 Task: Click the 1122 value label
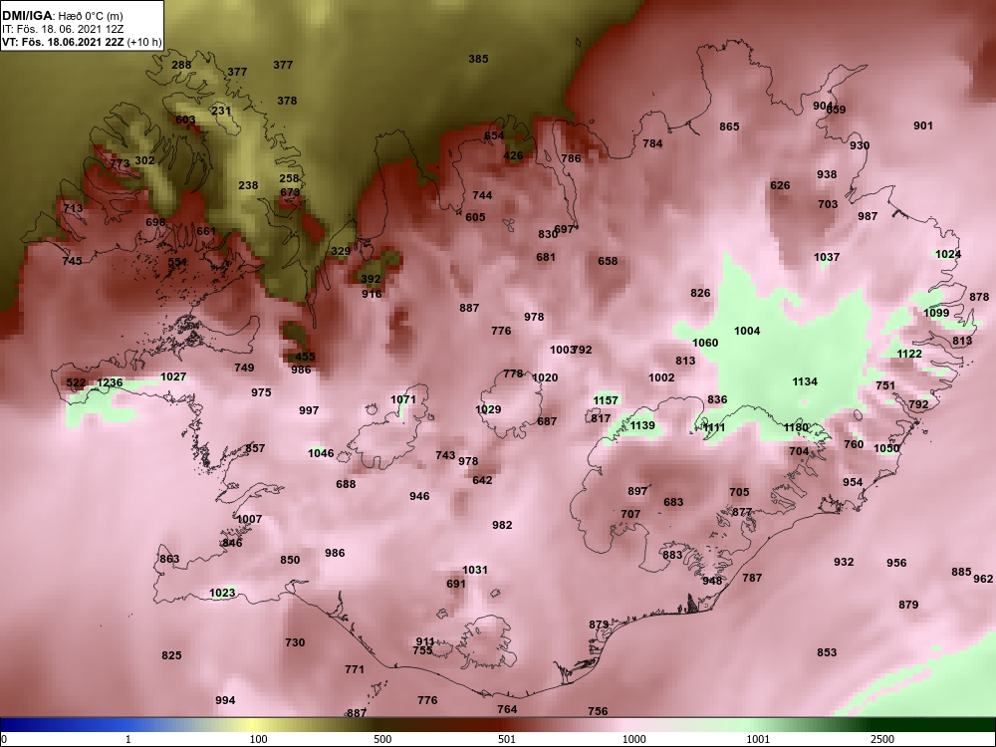[x=909, y=354]
